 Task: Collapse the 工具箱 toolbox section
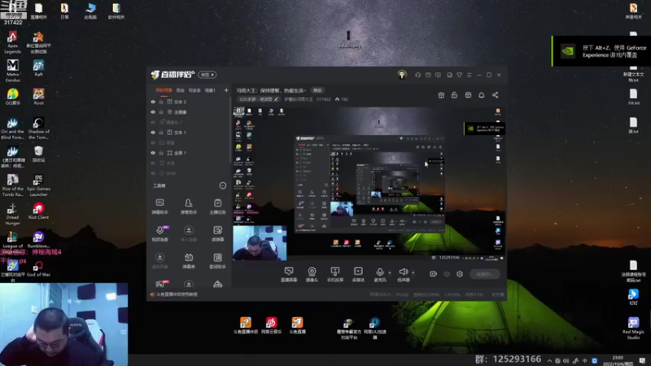(x=223, y=185)
